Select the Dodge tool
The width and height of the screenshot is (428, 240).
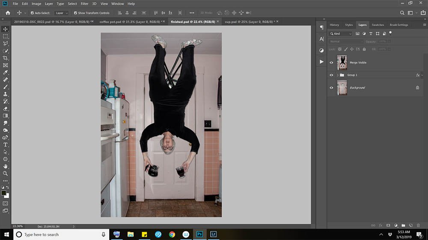(5, 130)
